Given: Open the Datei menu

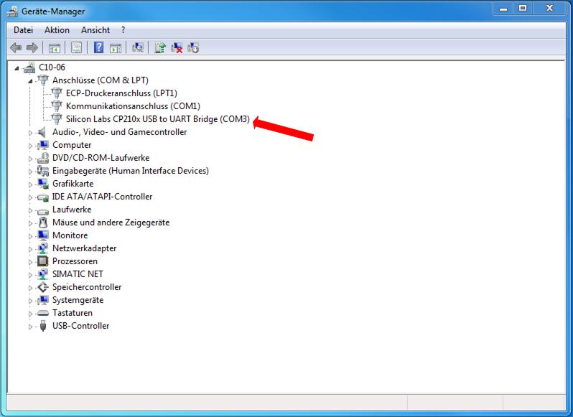Looking at the screenshot, I should click(24, 30).
